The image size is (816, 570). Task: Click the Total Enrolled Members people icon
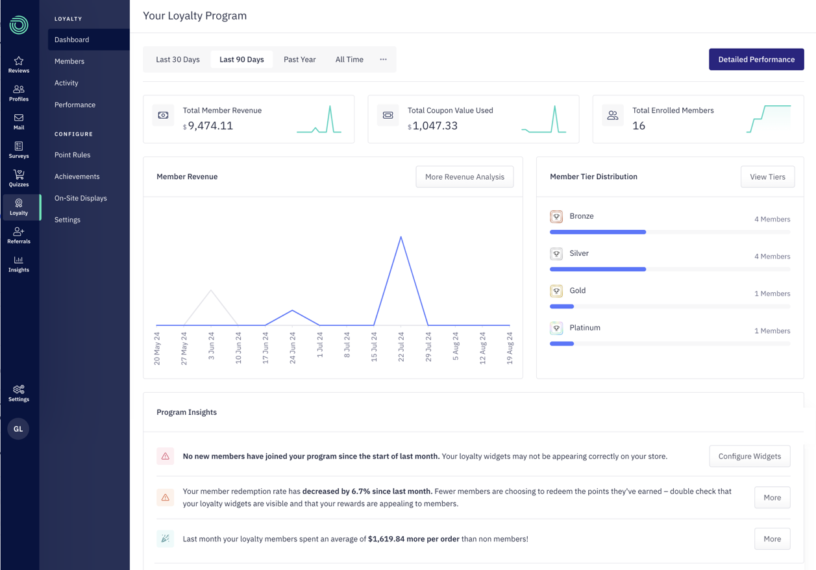coord(612,116)
